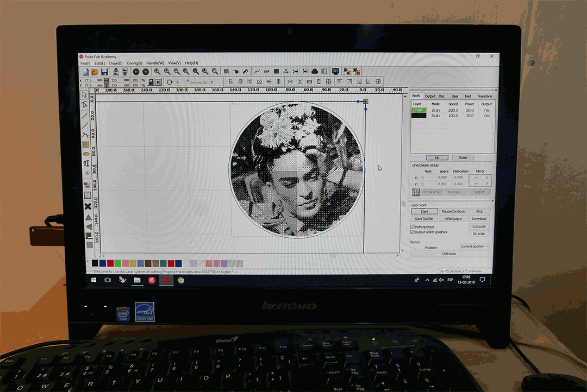The width and height of the screenshot is (587, 392).
Task: Click the SaveToUFile button
Action: 424,219
